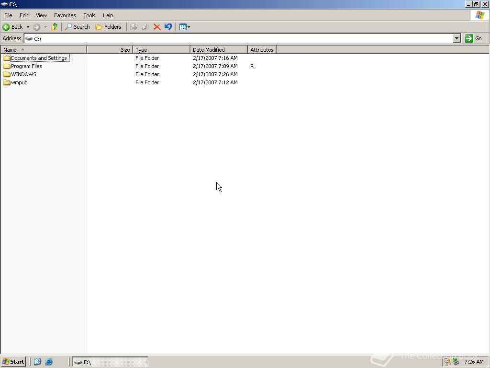Click the 'Program Files' name text
Image resolution: width=490 pixels, height=368 pixels.
pyautogui.click(x=26, y=66)
